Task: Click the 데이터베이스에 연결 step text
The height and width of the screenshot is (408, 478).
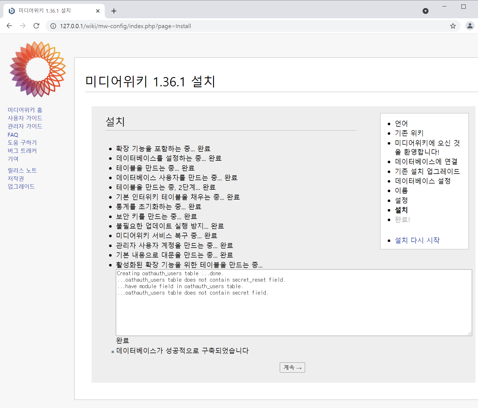Action: point(426,162)
